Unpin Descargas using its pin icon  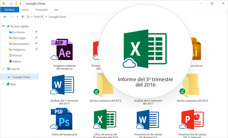36,38
